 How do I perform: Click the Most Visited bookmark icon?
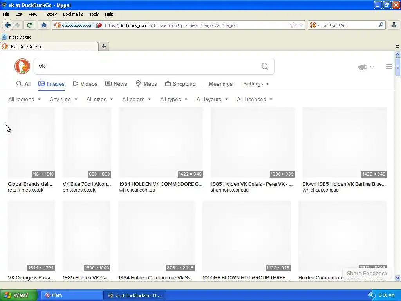pyautogui.click(x=4, y=37)
